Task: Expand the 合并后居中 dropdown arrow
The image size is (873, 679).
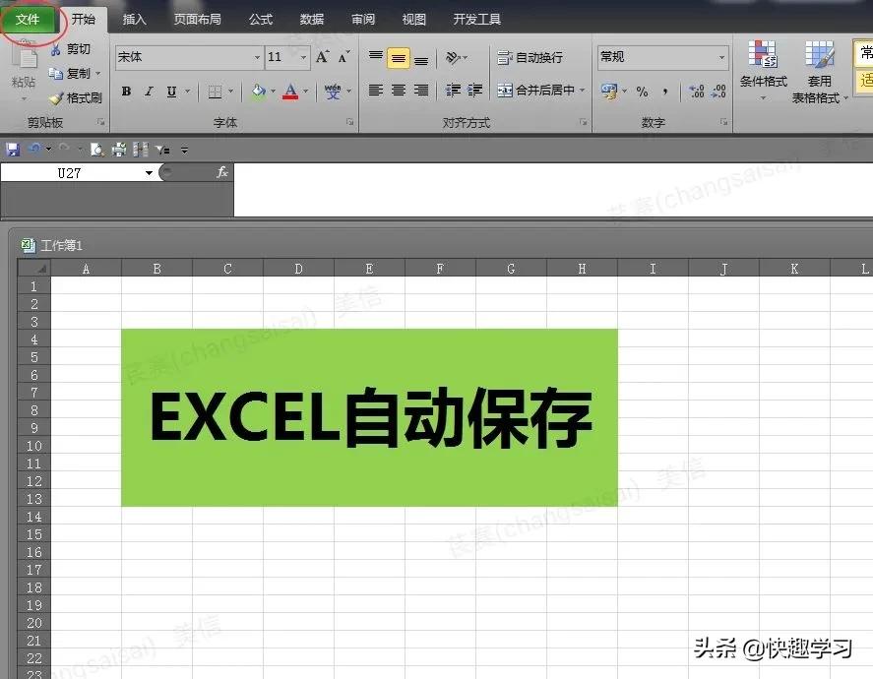Action: [x=583, y=91]
